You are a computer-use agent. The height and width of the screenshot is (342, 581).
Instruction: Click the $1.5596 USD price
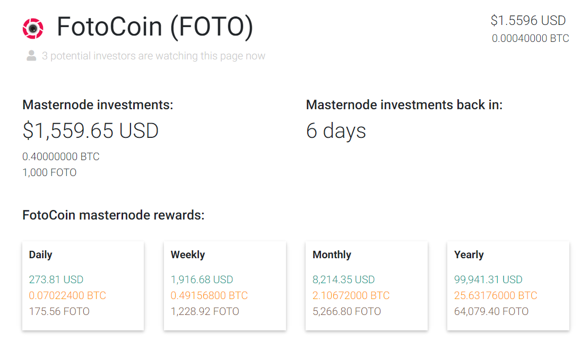click(x=528, y=20)
